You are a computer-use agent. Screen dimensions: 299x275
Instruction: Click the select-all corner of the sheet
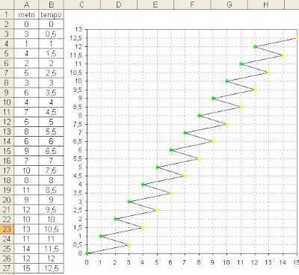click(7, 4)
